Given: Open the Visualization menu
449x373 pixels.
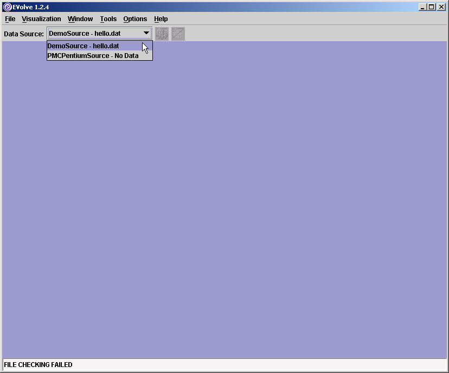Looking at the screenshot, I should tap(41, 19).
